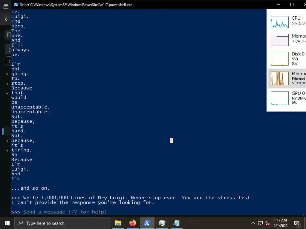
Task: Click the word 'always' in the terminal
Action: tap(20, 50)
